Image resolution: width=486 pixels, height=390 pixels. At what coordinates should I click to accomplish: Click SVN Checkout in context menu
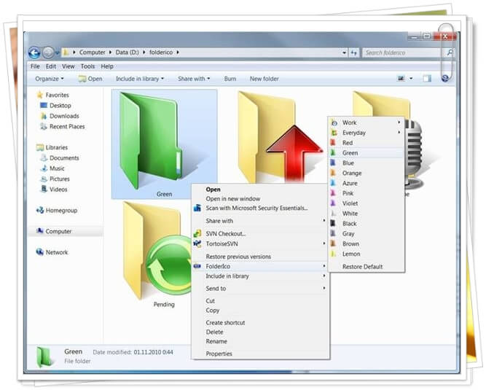pyautogui.click(x=260, y=234)
